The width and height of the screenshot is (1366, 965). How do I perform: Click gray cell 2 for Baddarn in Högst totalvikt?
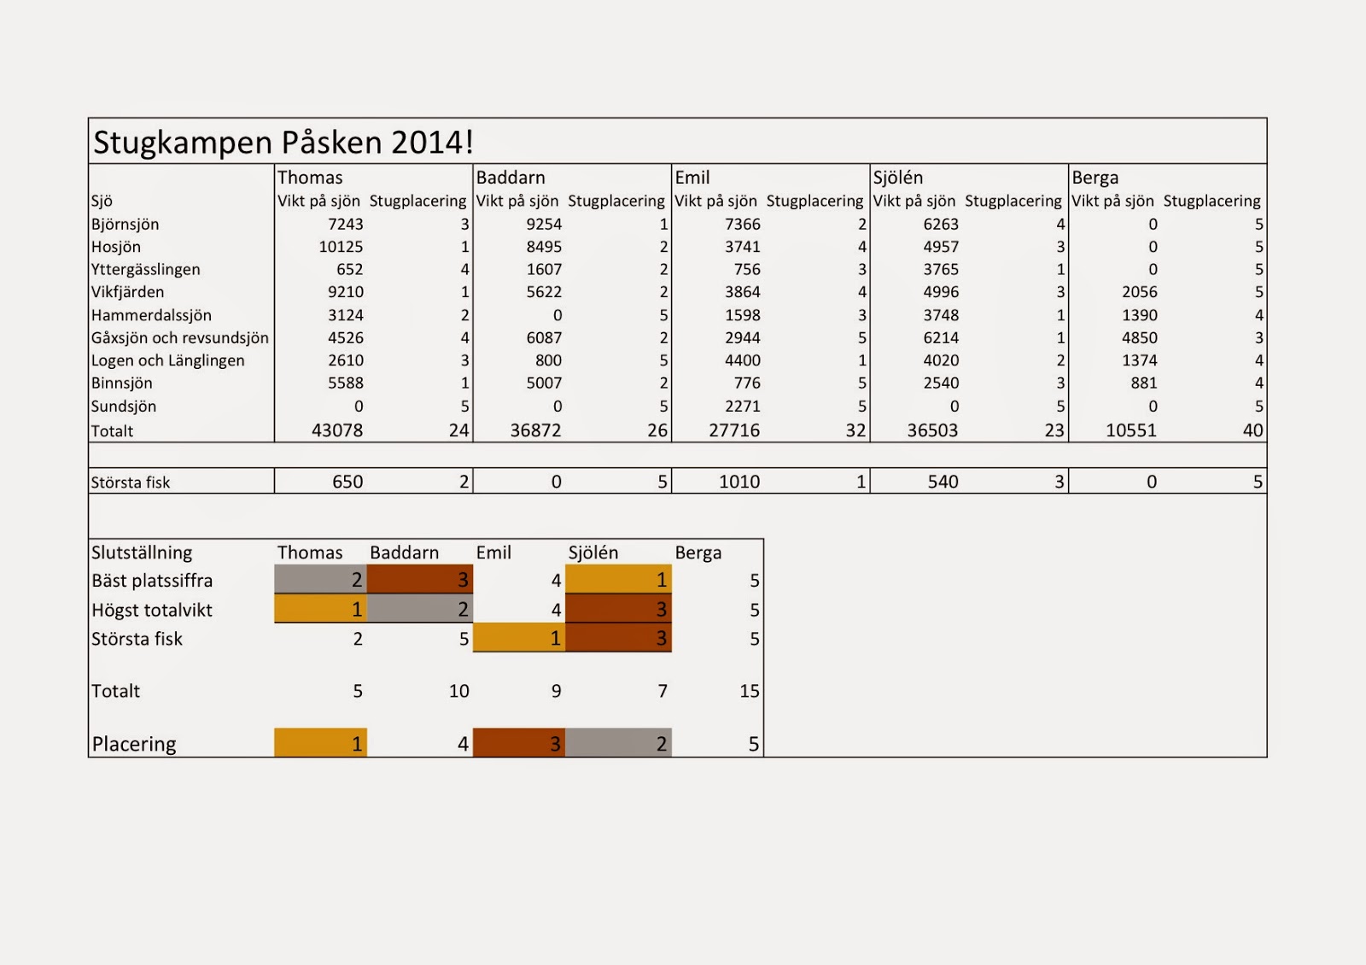420,608
